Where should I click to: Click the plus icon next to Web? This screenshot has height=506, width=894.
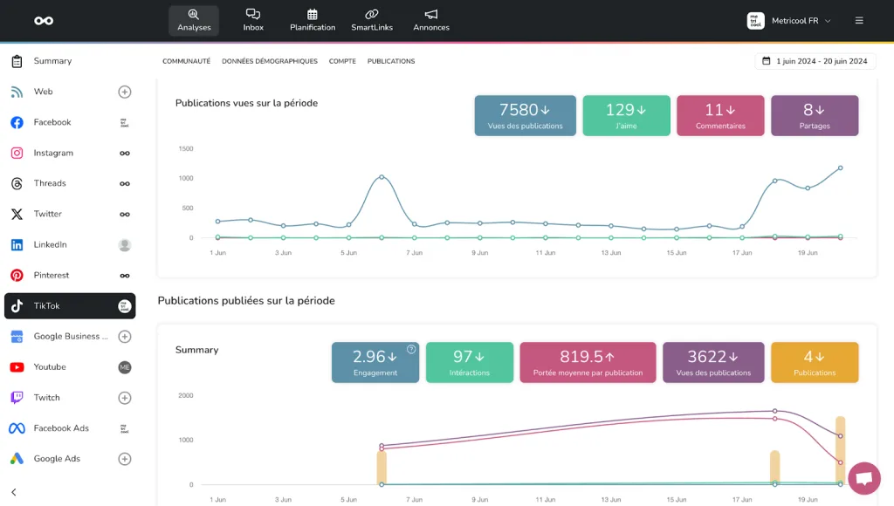[x=125, y=92]
